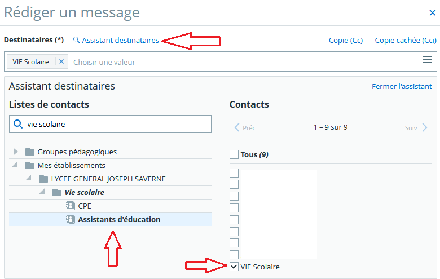
Task: Uncheck the VIE Scolaire contact checkbox
Action: [234, 267]
